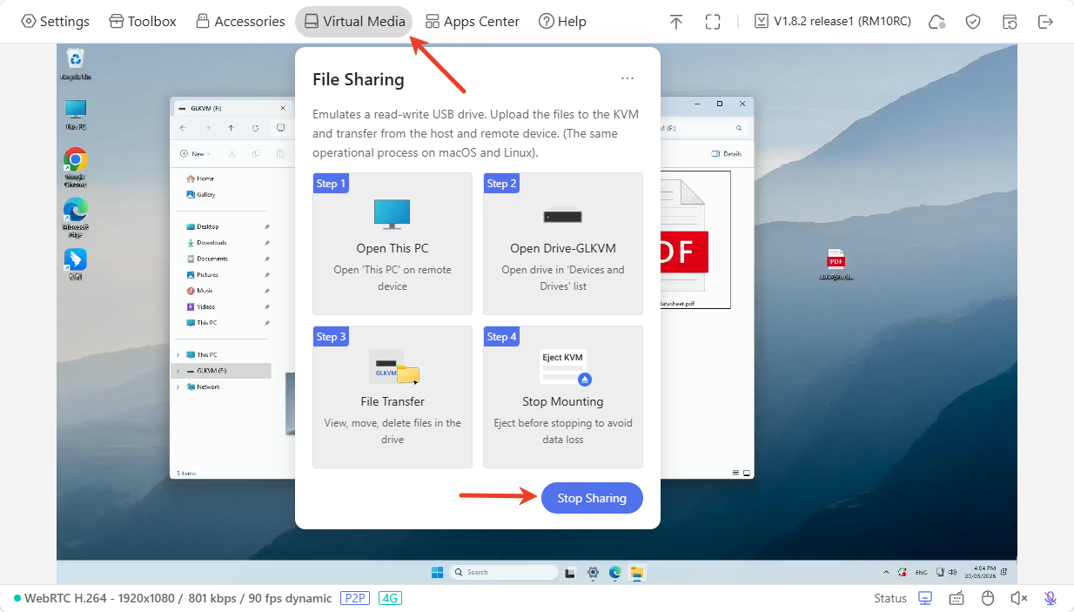Click the Windows Start button

pyautogui.click(x=437, y=572)
